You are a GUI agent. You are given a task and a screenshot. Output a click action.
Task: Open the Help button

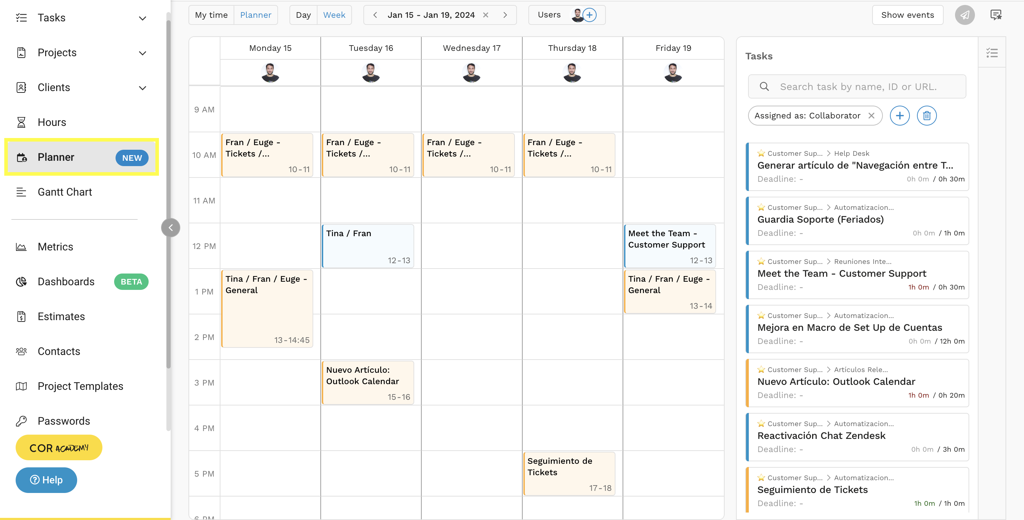[x=46, y=480]
